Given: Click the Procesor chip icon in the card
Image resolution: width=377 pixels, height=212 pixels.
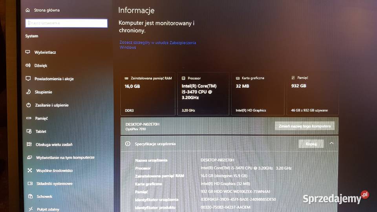Looking at the screenshot, I should click(x=183, y=78).
